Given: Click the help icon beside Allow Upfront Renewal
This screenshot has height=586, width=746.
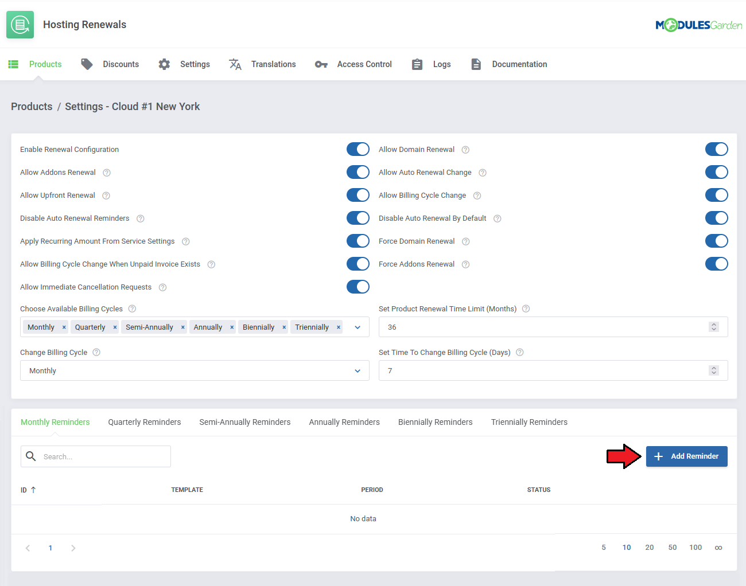Looking at the screenshot, I should click(x=106, y=196).
